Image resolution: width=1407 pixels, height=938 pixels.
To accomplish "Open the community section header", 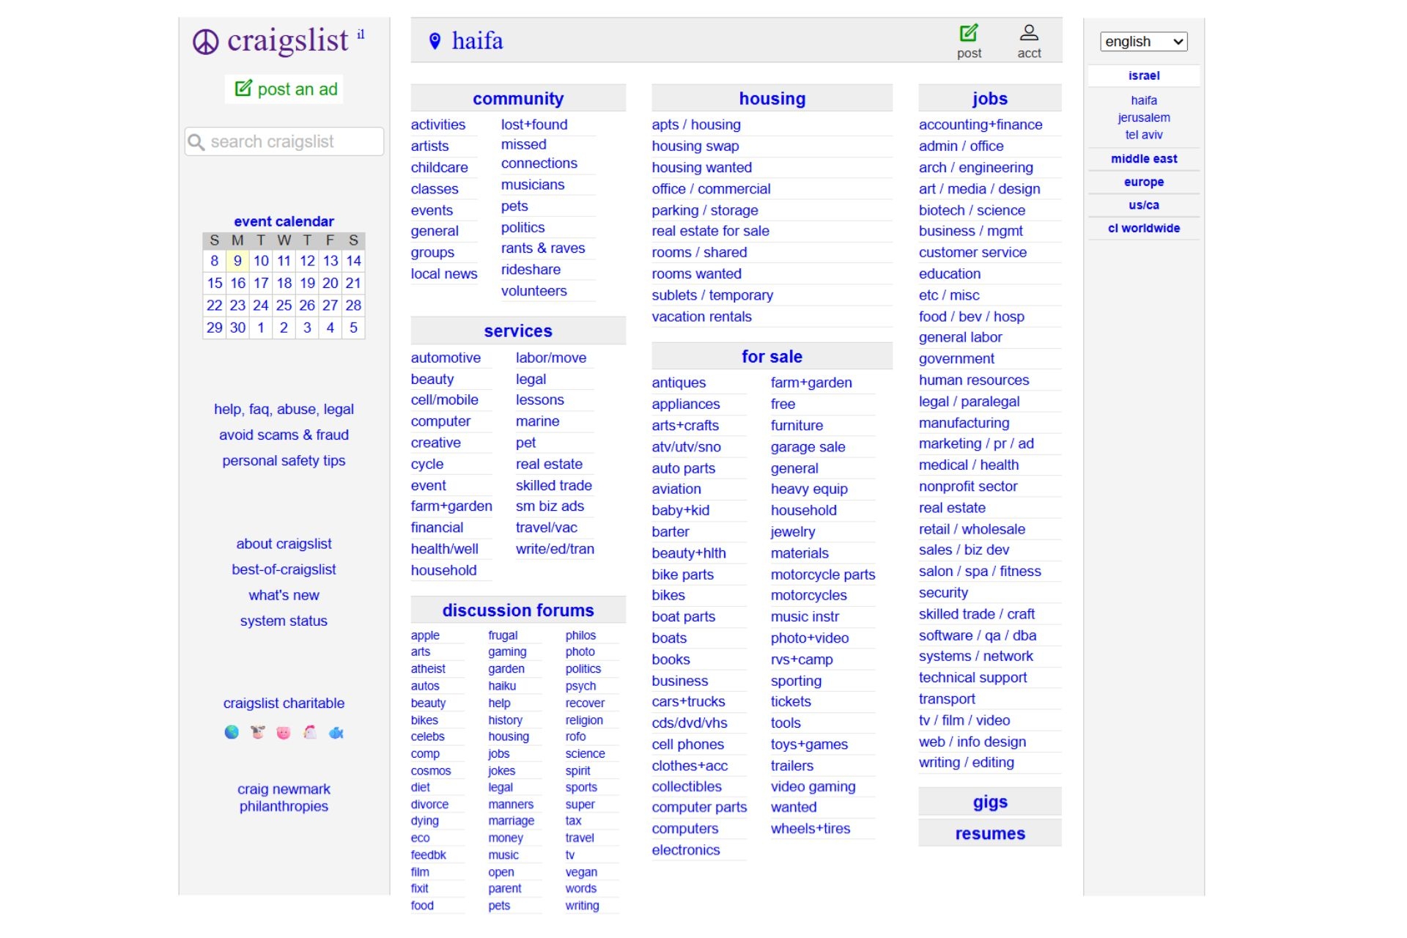I will (x=518, y=98).
